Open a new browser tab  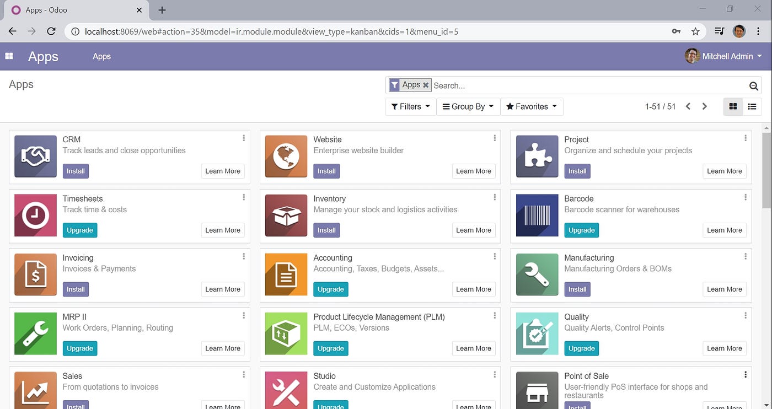click(162, 10)
